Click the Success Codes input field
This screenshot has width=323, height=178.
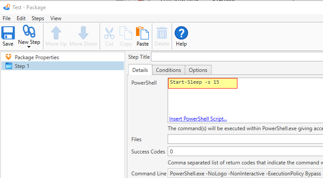coord(245,152)
